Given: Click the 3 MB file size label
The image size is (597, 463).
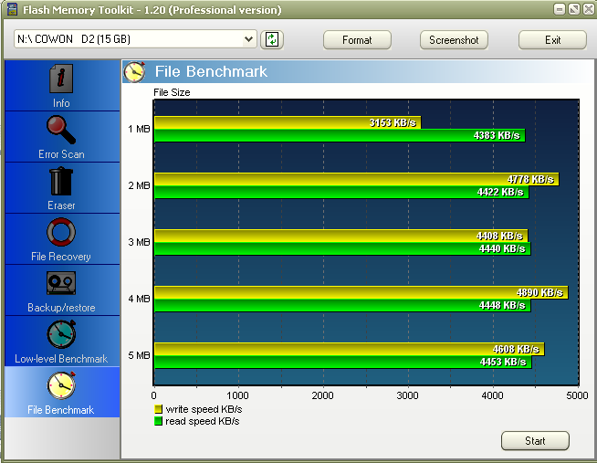Looking at the screenshot, I should (139, 242).
